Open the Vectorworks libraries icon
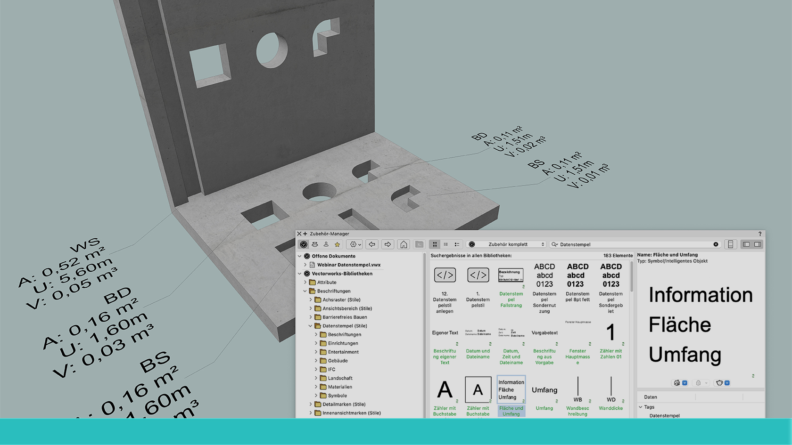The width and height of the screenshot is (792, 445). click(304, 244)
